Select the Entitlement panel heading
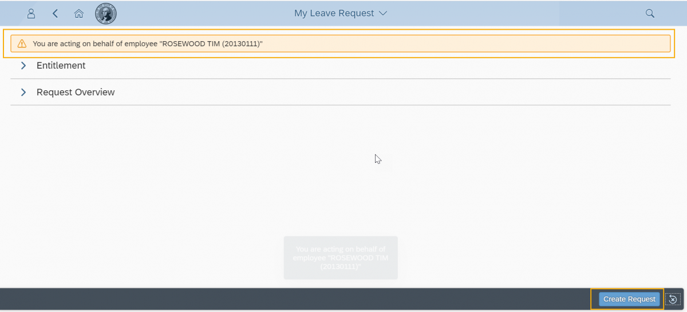687x312 pixels. click(61, 66)
